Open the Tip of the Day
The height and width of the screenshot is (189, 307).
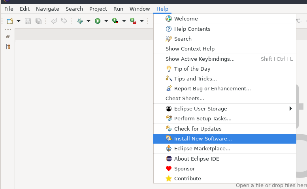(x=192, y=69)
